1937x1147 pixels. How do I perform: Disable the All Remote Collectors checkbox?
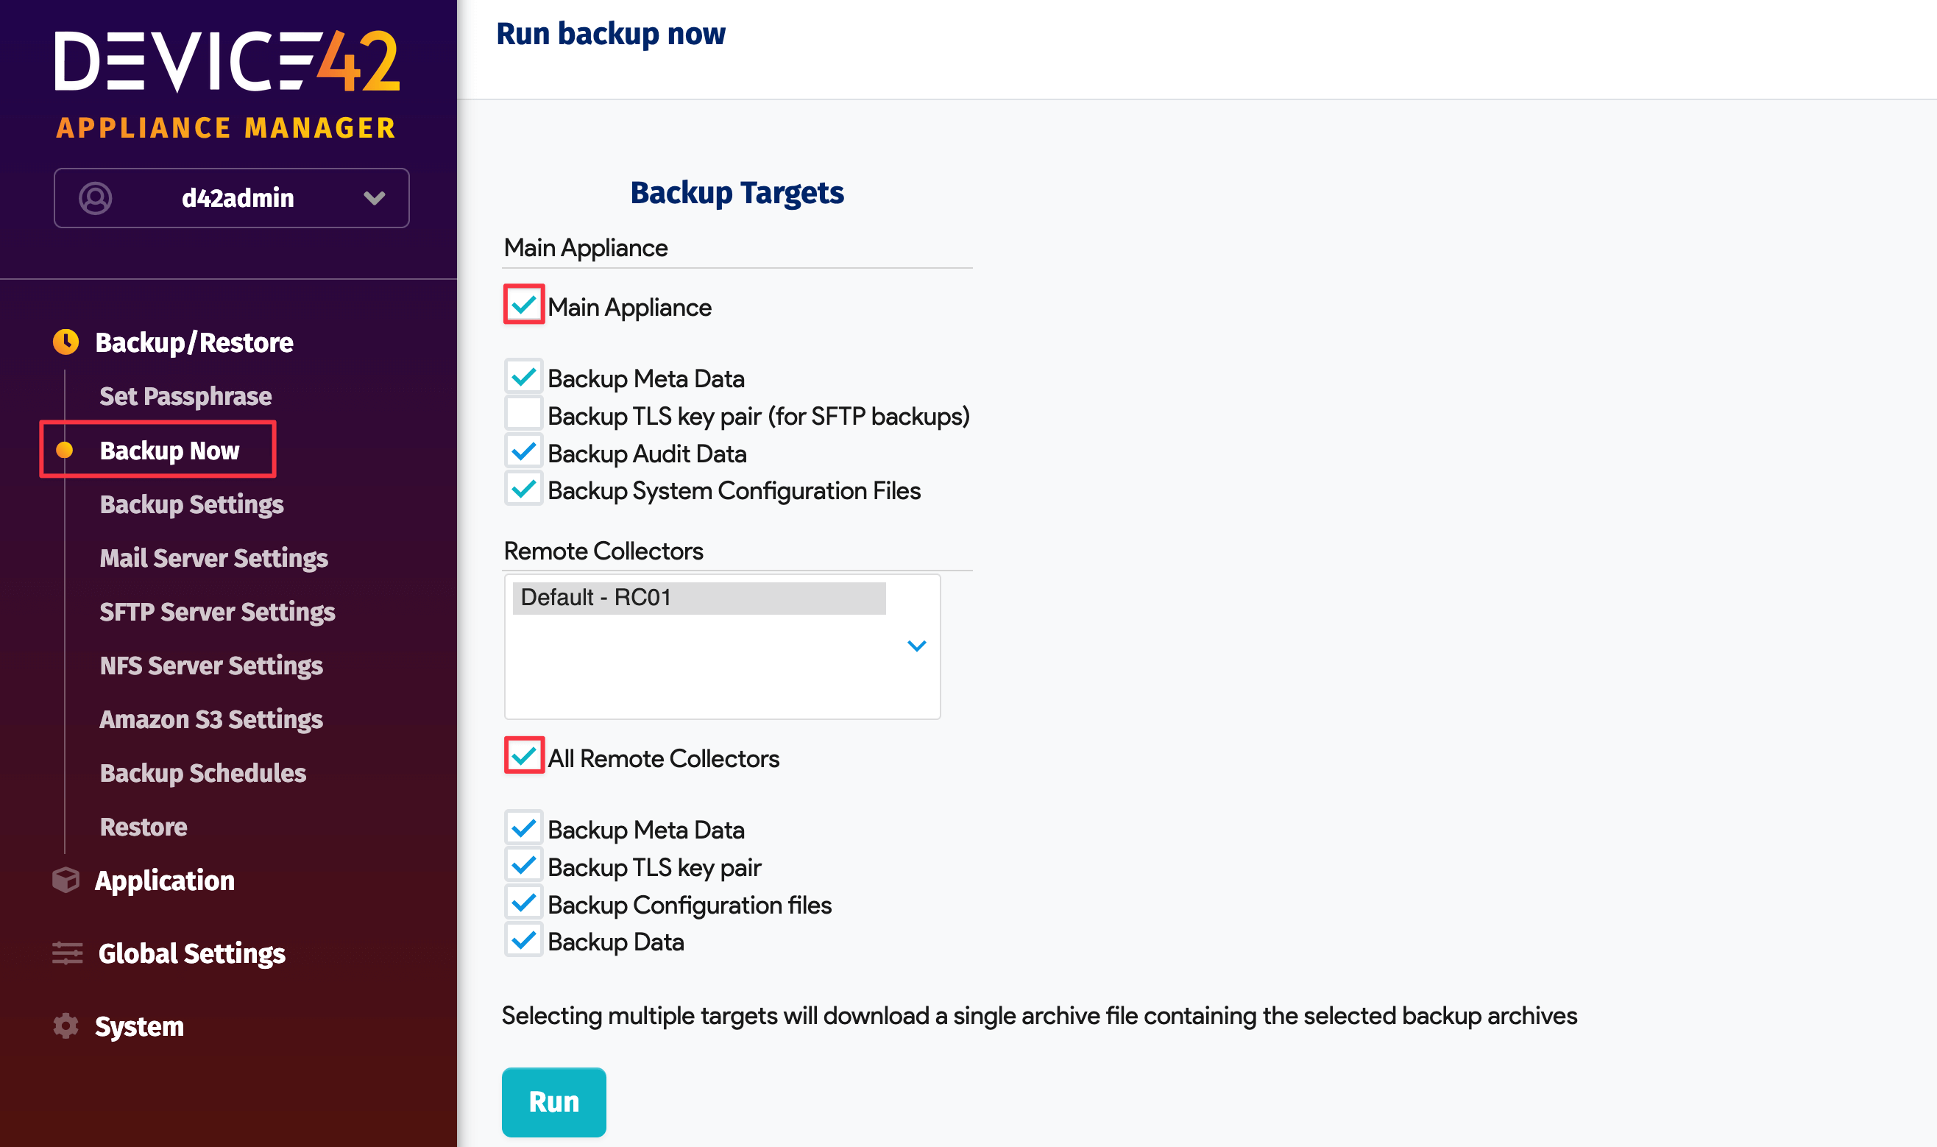pos(524,757)
